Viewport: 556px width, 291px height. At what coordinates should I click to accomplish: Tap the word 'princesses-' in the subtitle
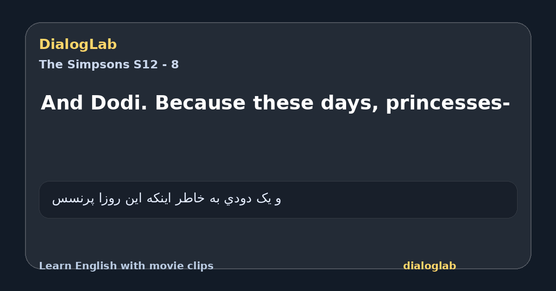(448, 104)
